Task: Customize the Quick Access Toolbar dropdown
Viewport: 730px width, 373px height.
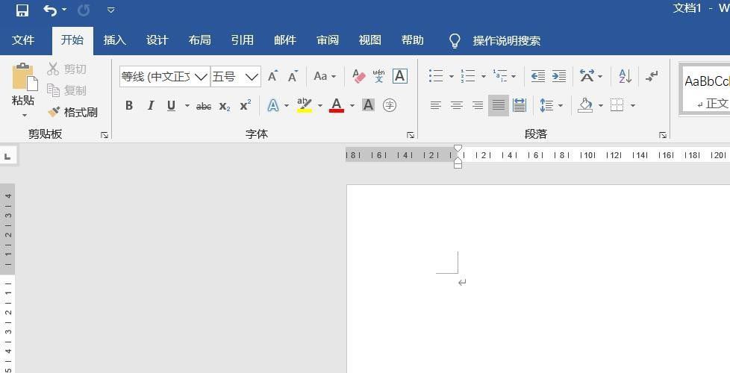Action: [x=110, y=10]
